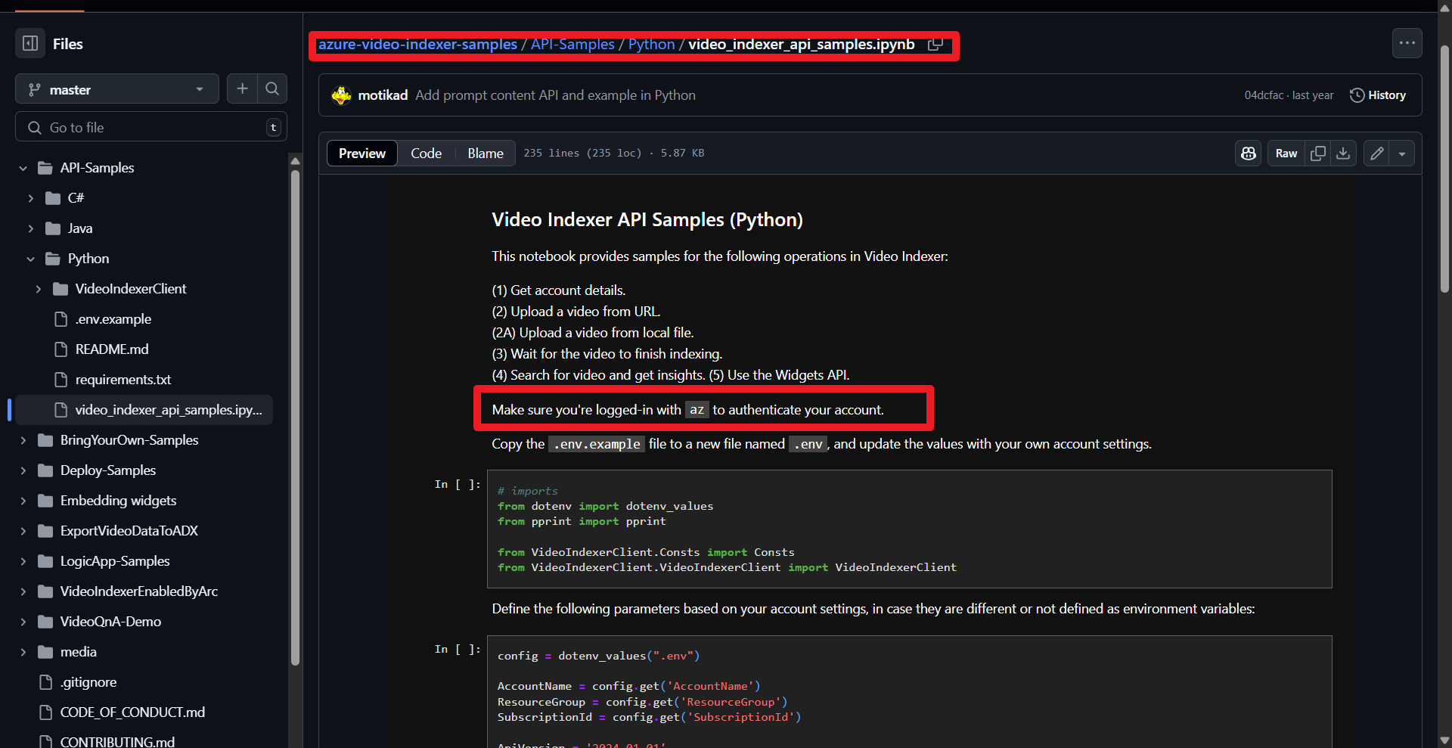Open Copilot chat icon button
The image size is (1452, 748).
[x=1248, y=154]
